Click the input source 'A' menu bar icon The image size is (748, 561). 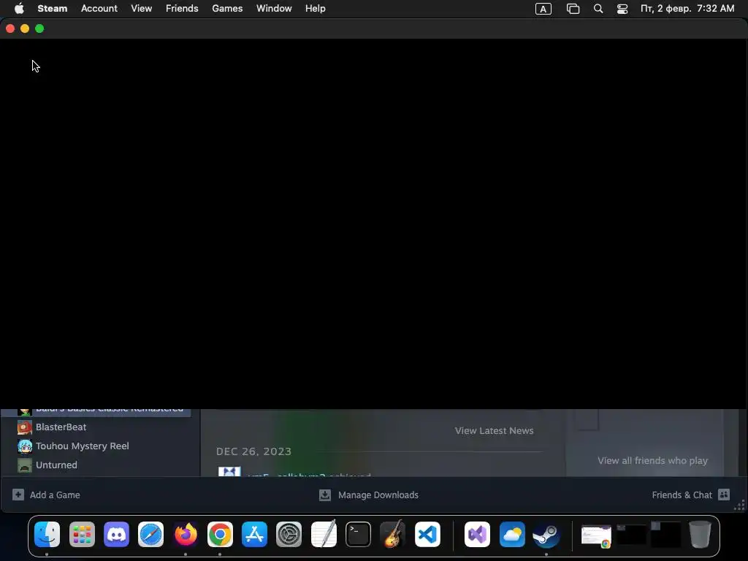click(543, 9)
